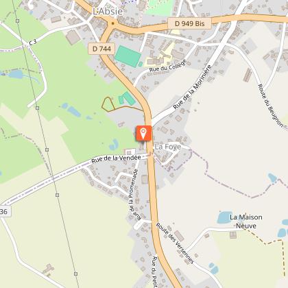Click the brown looped track outline

click(x=108, y=104)
